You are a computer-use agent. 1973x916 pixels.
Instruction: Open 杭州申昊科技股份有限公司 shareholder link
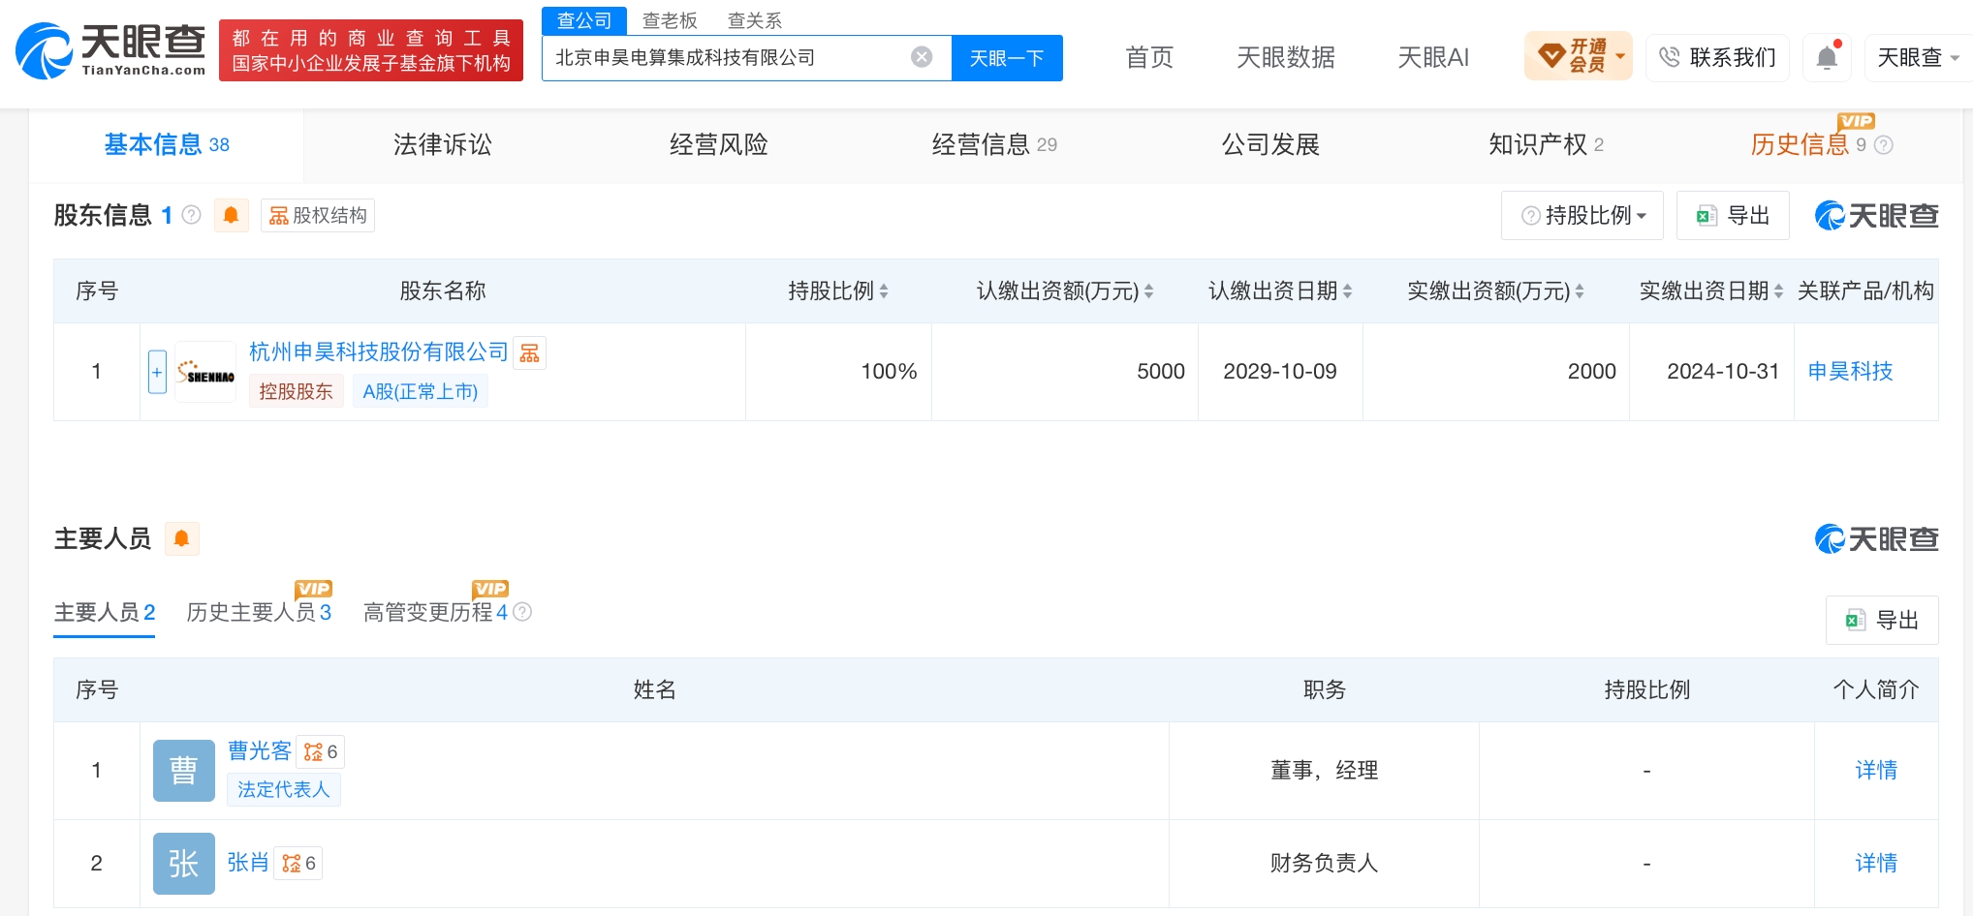tap(379, 351)
